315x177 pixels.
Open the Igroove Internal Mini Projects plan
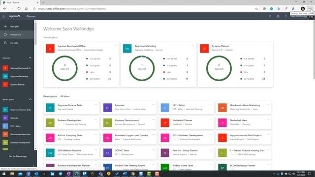[244, 138]
